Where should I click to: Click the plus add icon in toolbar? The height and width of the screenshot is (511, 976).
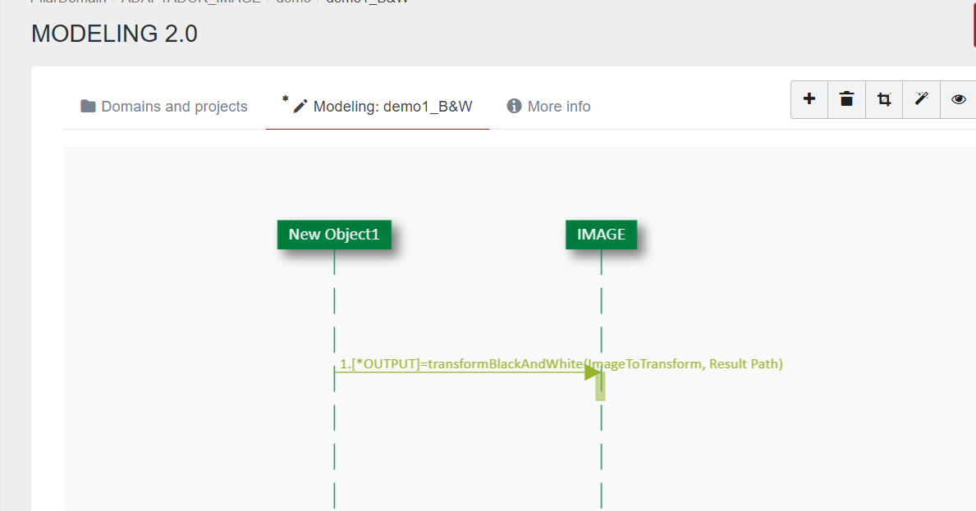coord(809,99)
